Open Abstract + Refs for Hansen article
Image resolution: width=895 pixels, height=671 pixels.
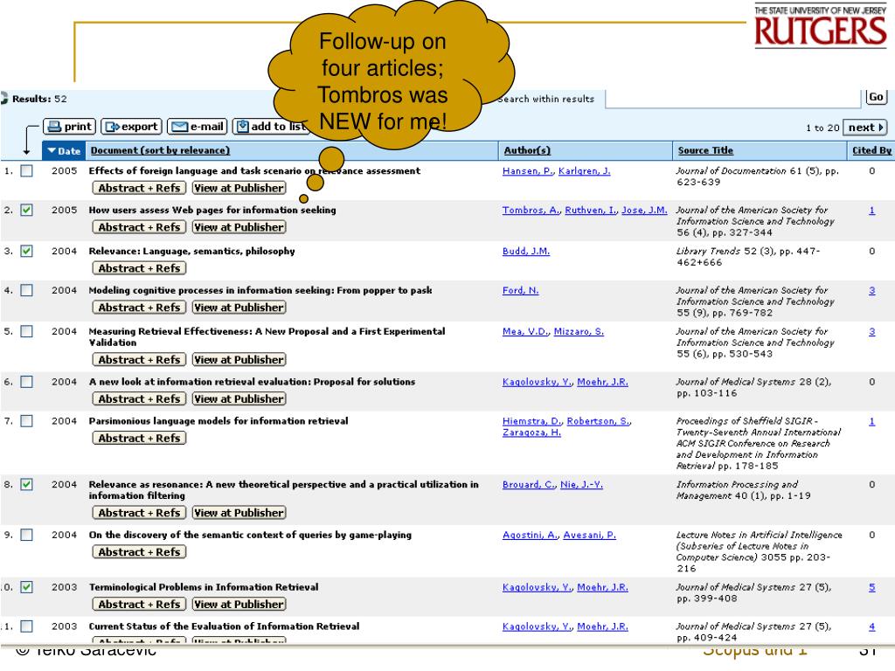[x=139, y=189]
